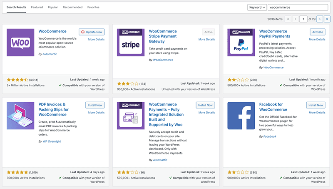Switch to the Featured tab

click(37, 7)
